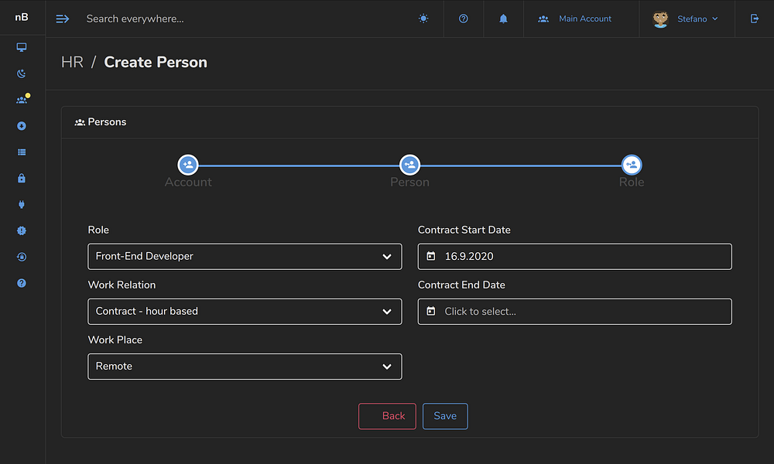Viewport: 774px width, 464px height.
Task: Click the monitor icon in the sidebar
Action: point(22,47)
